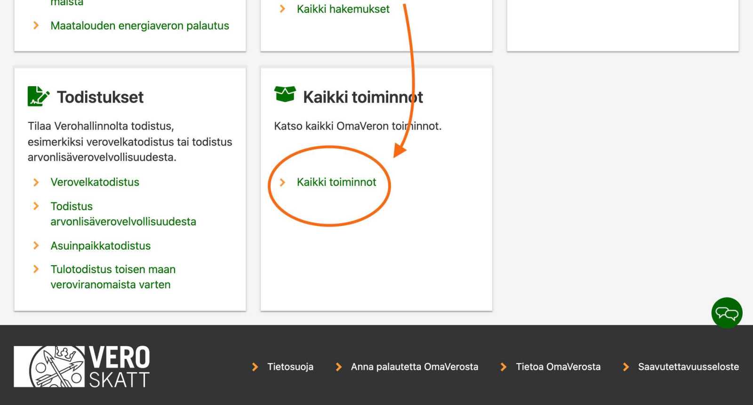This screenshot has width=753, height=405.
Task: View the Saavutettavuusseloste page
Action: 688,367
